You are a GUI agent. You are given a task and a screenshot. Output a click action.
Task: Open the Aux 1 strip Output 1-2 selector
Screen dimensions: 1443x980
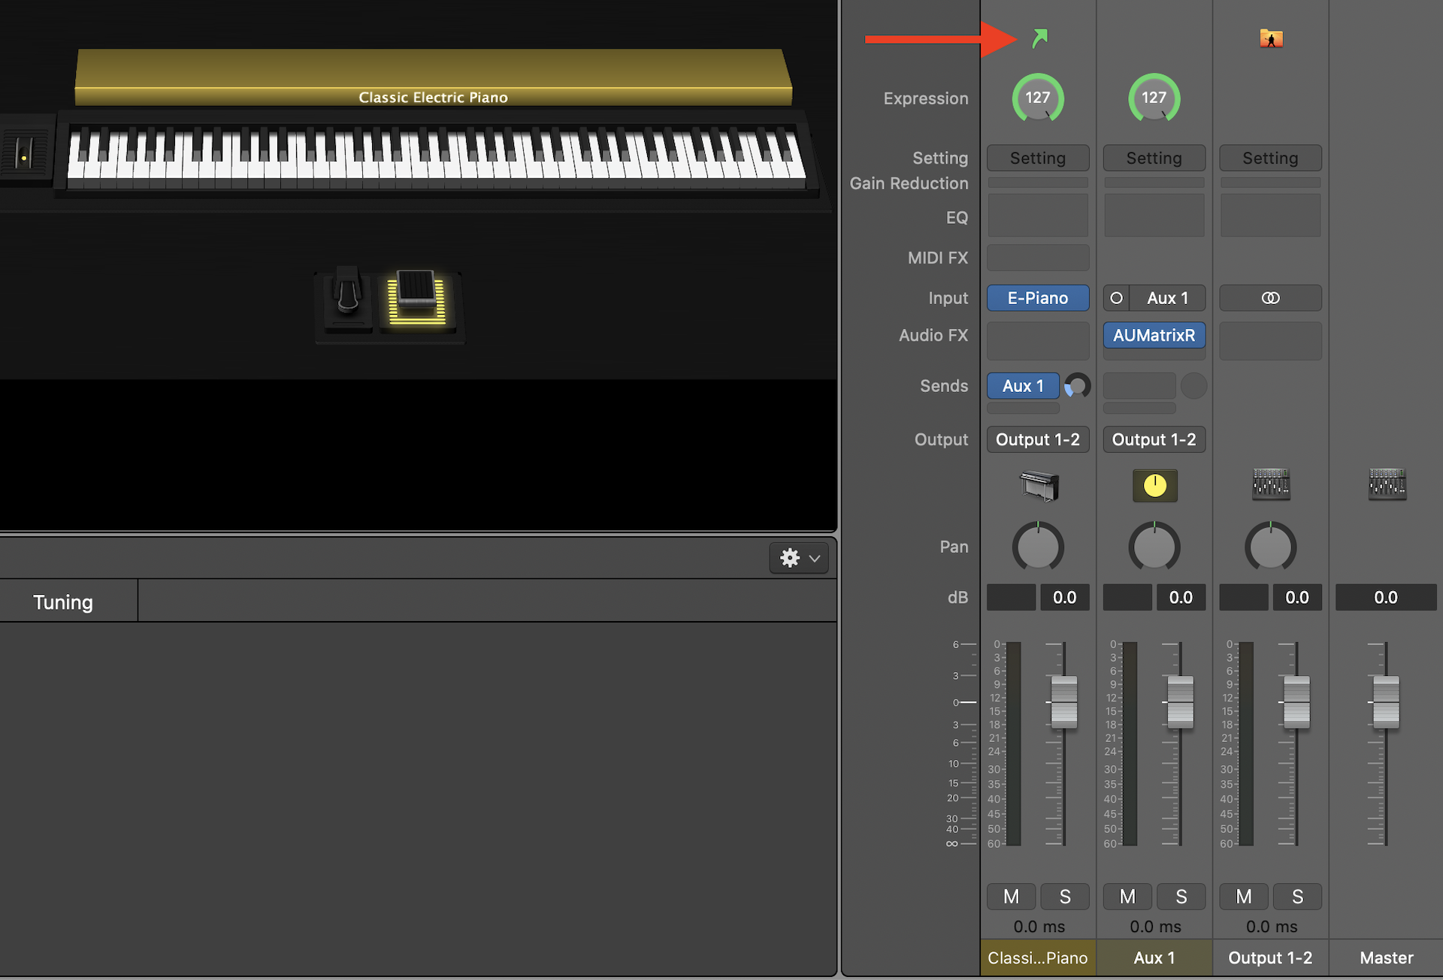1154,439
